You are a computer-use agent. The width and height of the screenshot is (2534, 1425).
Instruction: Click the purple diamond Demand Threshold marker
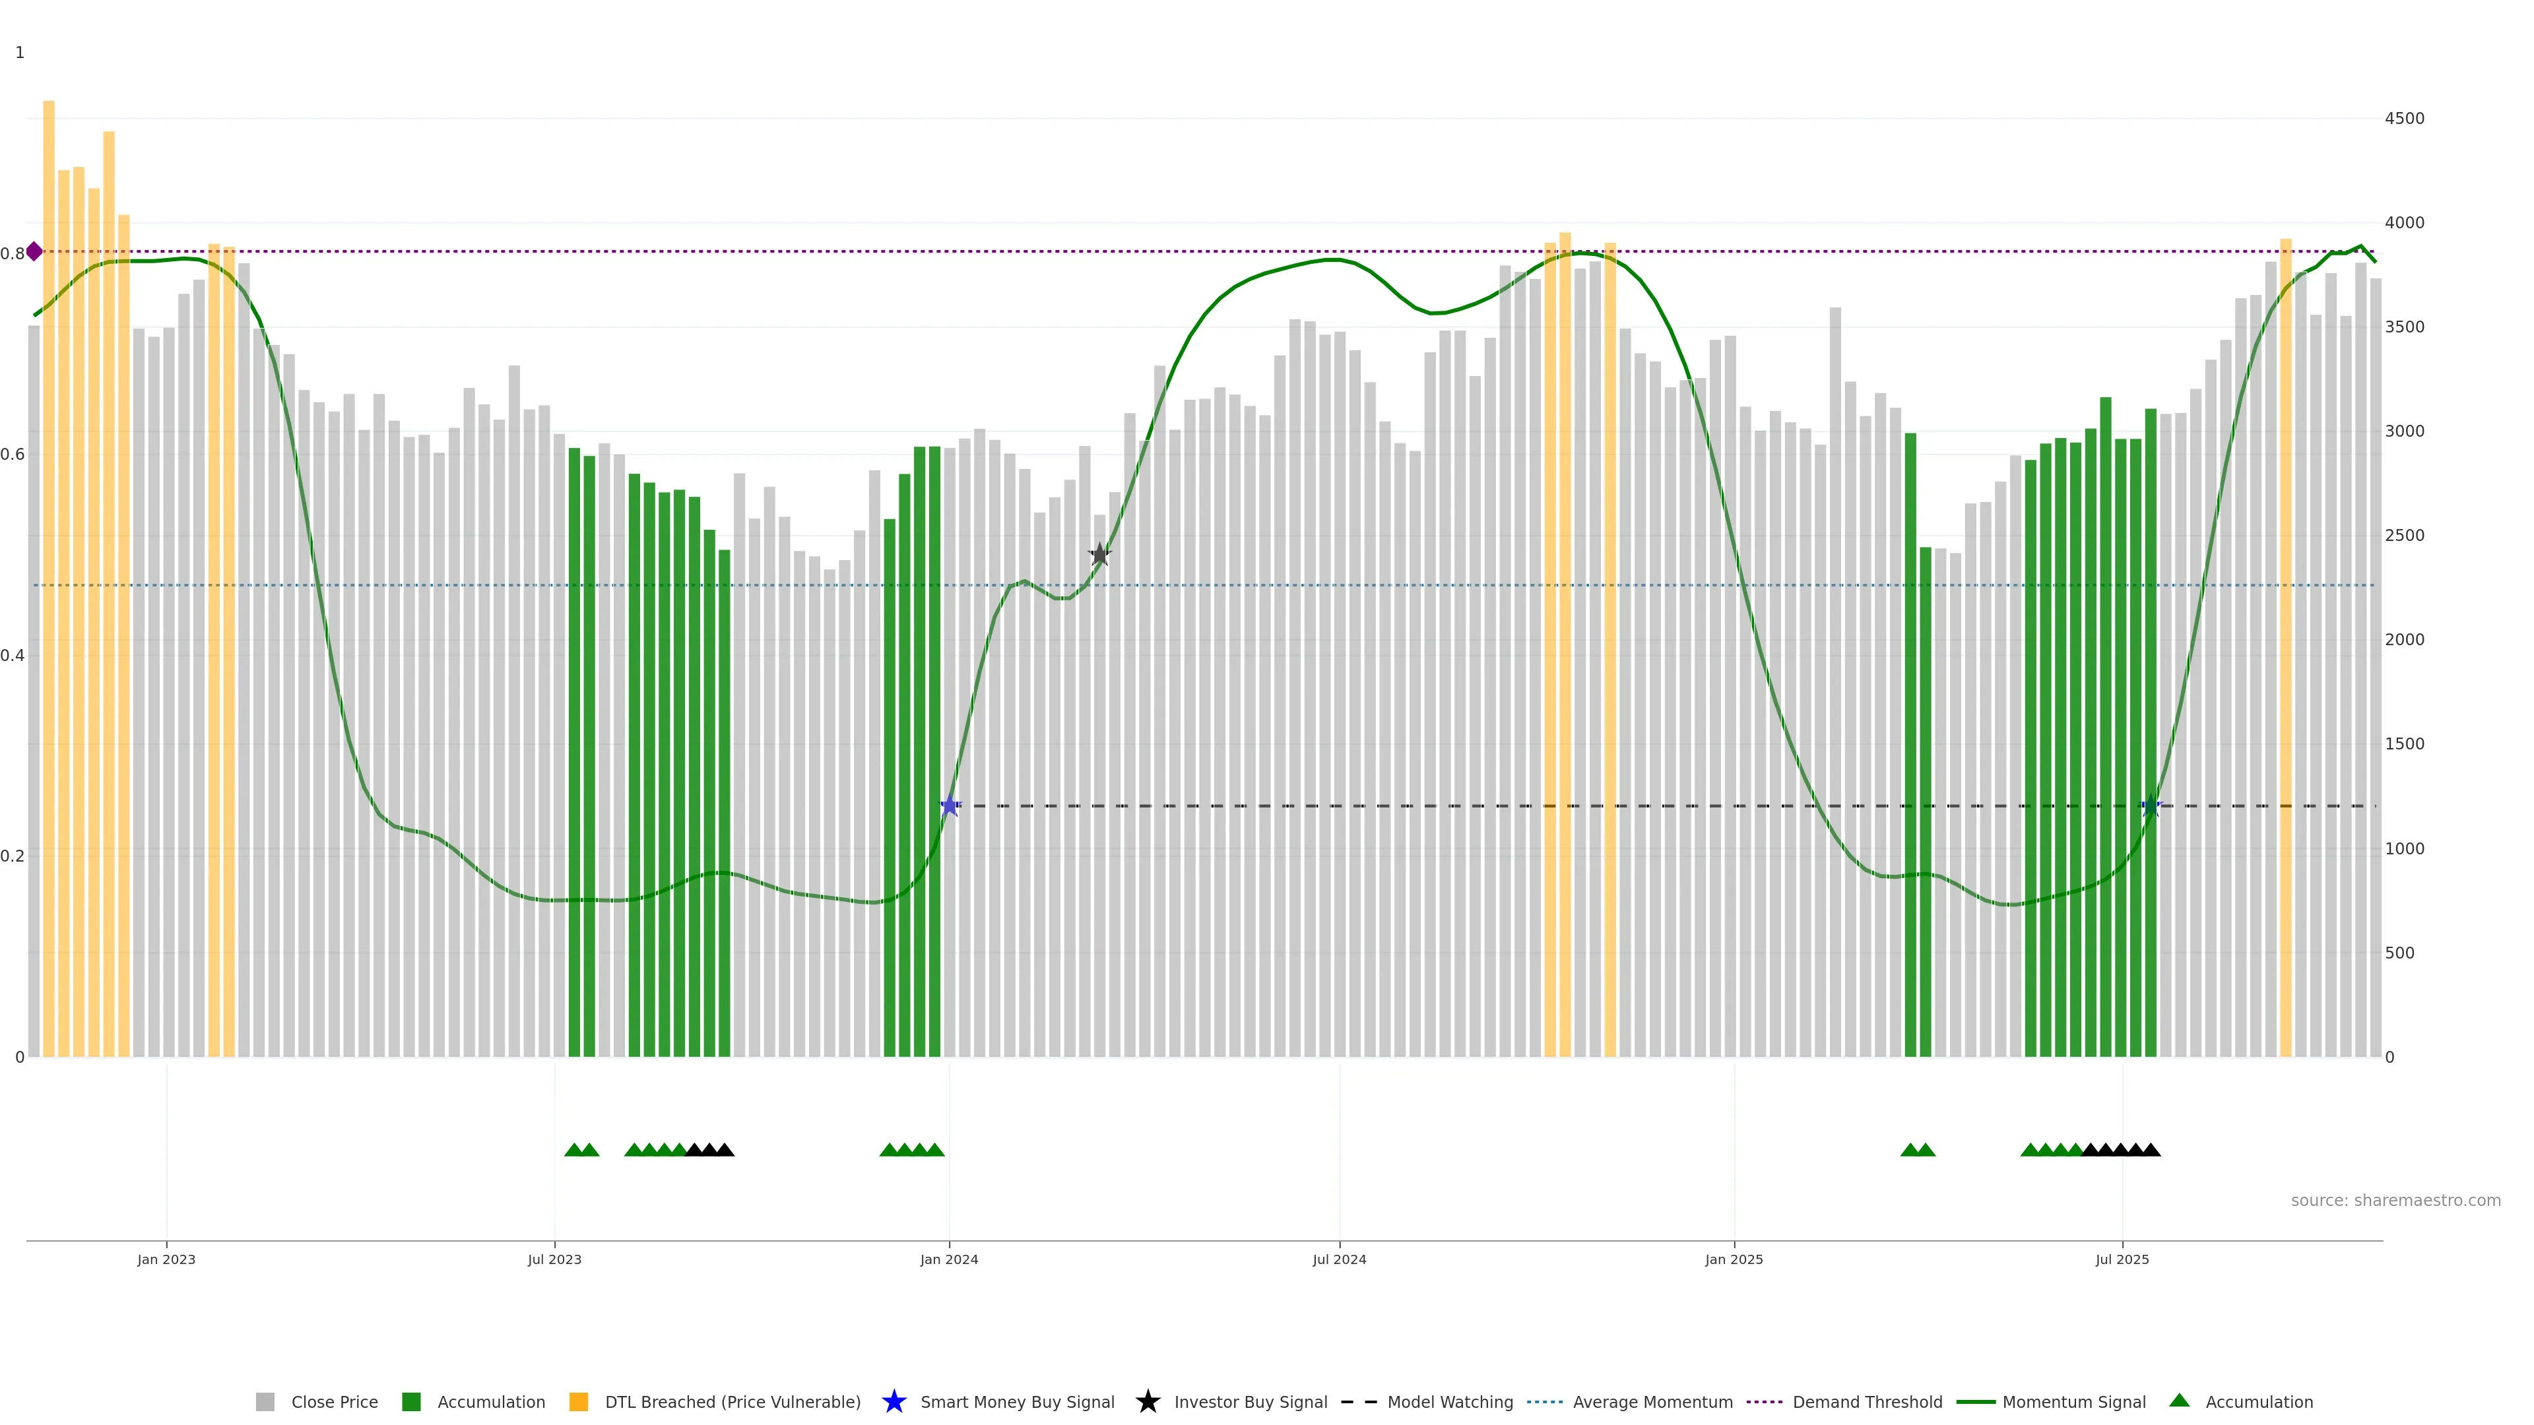(34, 252)
